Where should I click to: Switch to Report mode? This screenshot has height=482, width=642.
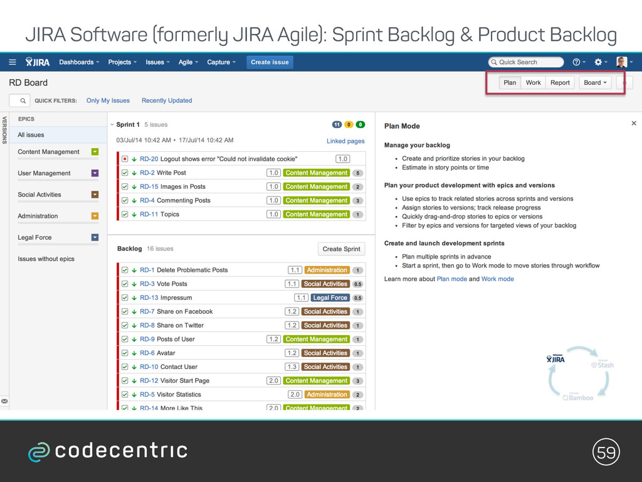[560, 83]
